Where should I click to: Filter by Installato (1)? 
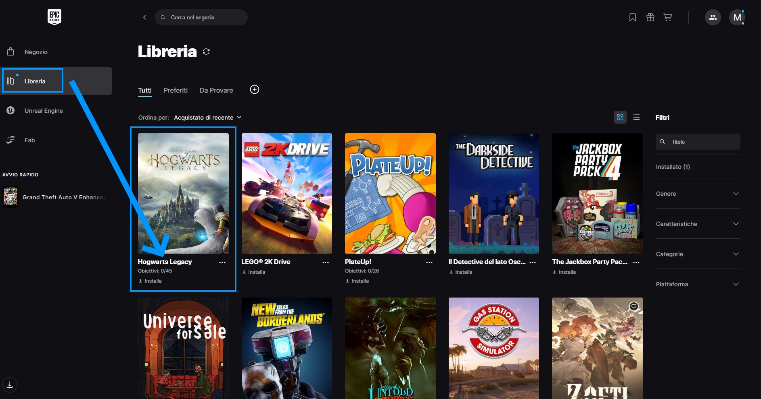point(673,167)
